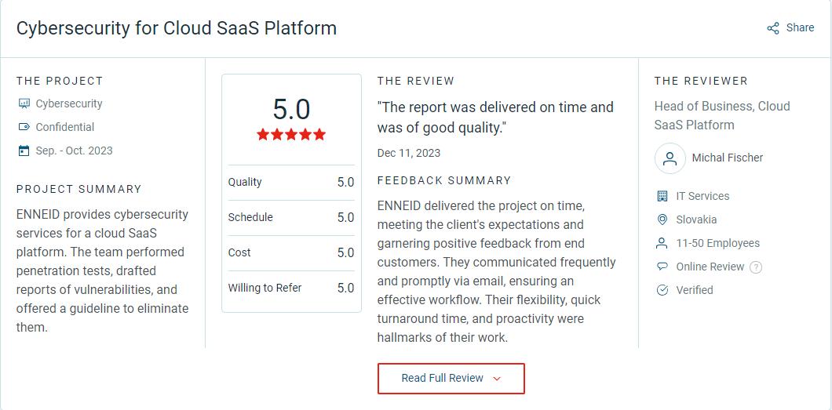Open the Online Review help tooltip
The image size is (832, 410).
(756, 267)
